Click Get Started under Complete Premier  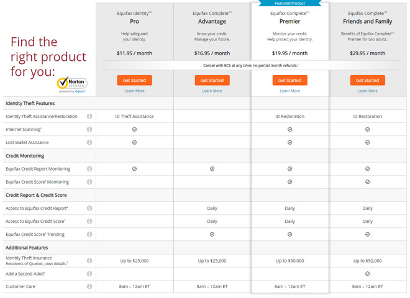[289, 80]
